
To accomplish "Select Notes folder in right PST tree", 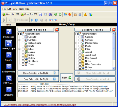I will click(88, 61).
